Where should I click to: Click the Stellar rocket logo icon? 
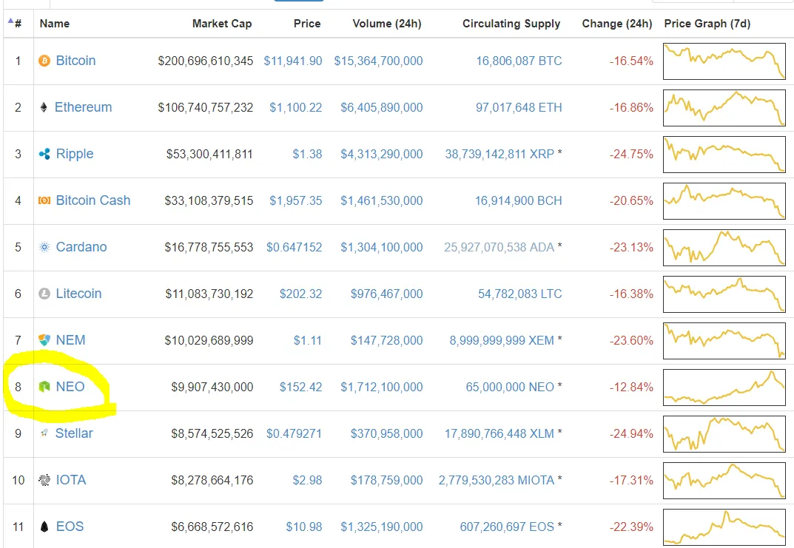[x=44, y=433]
